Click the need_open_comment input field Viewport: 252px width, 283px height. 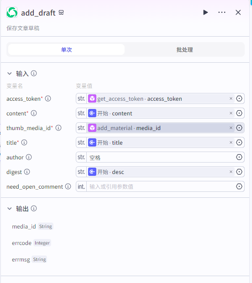point(161,186)
